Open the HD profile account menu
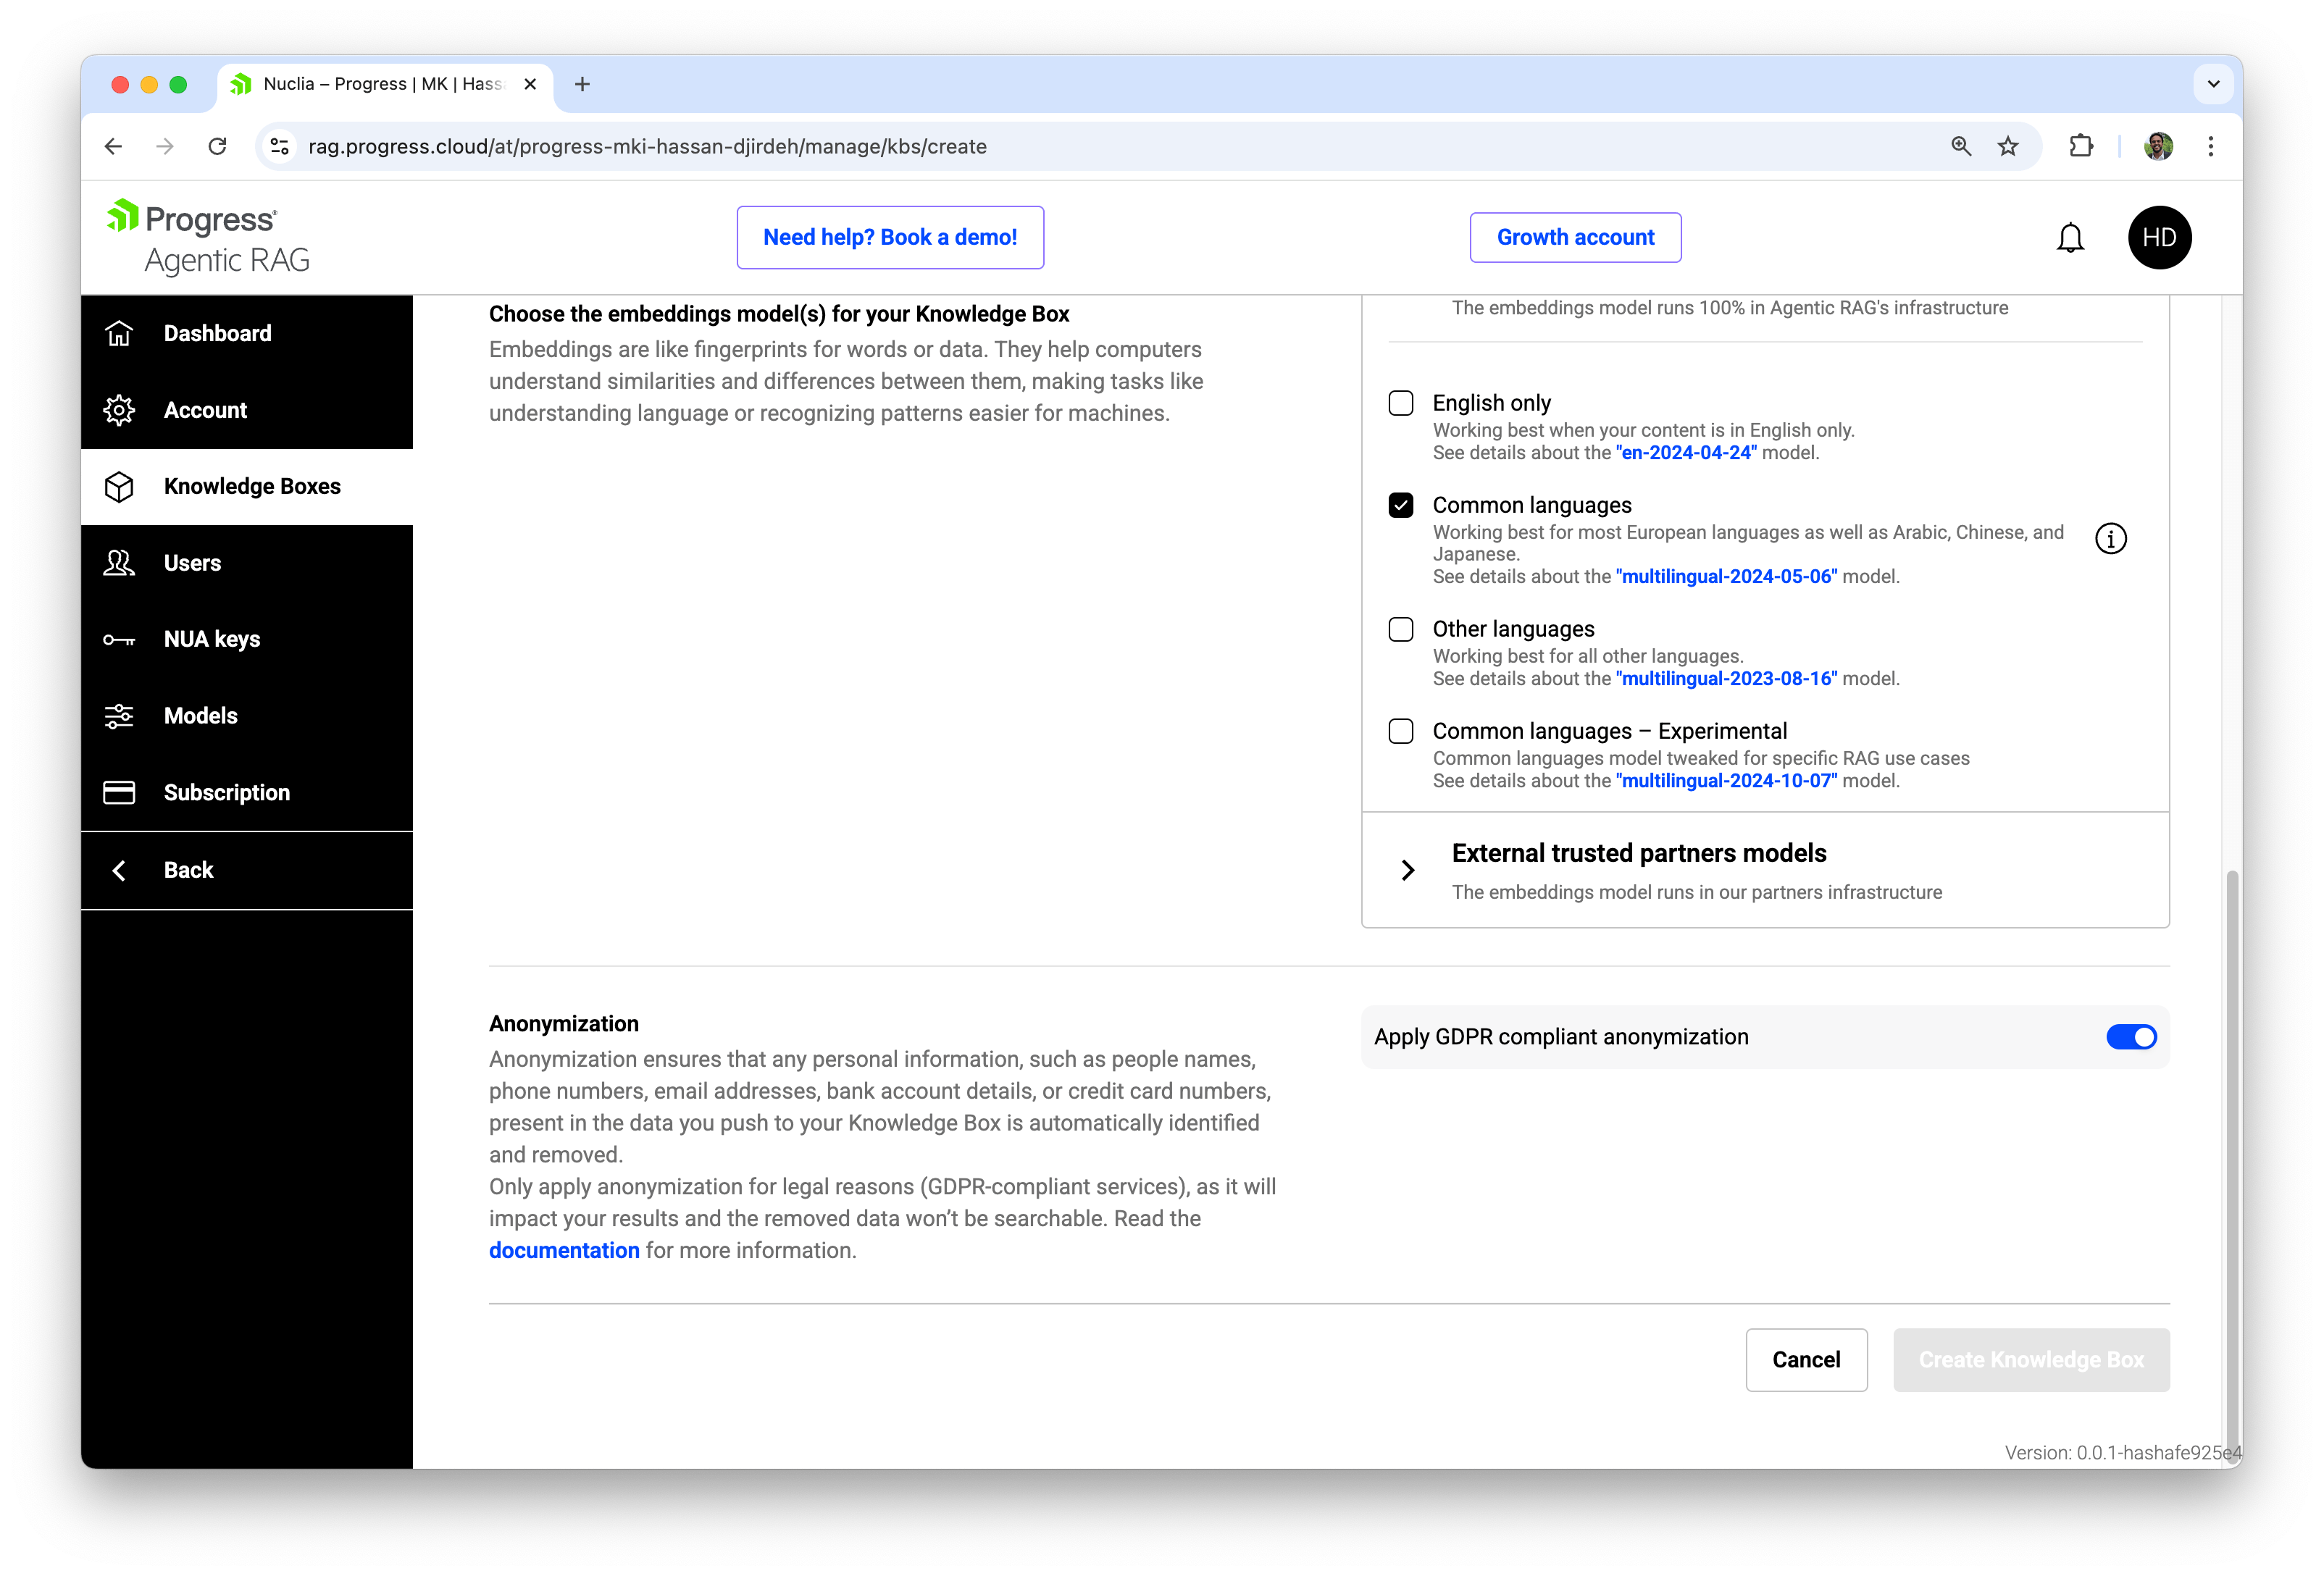Viewport: 2324px width, 1576px height. 2160,237
